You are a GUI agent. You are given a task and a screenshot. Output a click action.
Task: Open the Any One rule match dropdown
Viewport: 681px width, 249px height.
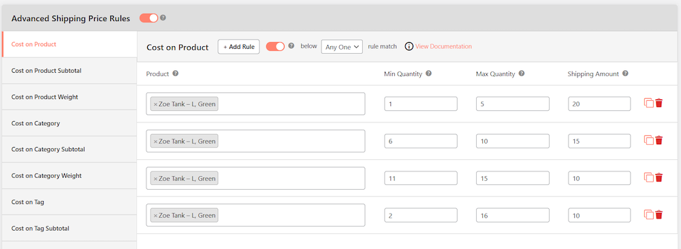coord(342,47)
